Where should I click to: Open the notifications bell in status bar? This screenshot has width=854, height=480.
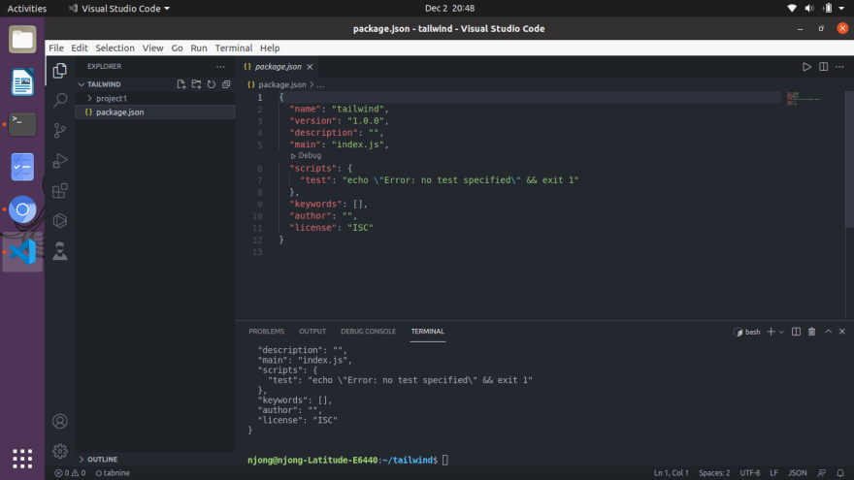(x=840, y=473)
